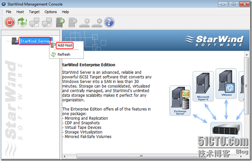Image resolution: width=252 pixels, height=161 pixels.
Task: Click the StarWind app icon in title bar
Action: tap(3, 4)
